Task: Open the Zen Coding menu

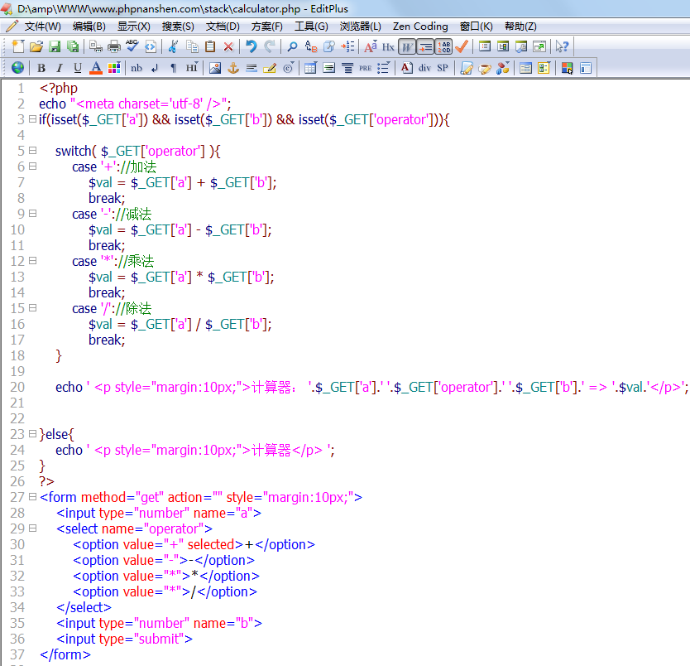Action: click(x=420, y=27)
